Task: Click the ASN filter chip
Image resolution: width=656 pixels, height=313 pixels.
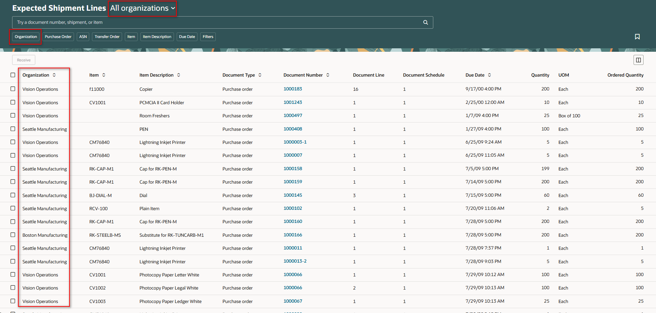Action: click(x=83, y=37)
